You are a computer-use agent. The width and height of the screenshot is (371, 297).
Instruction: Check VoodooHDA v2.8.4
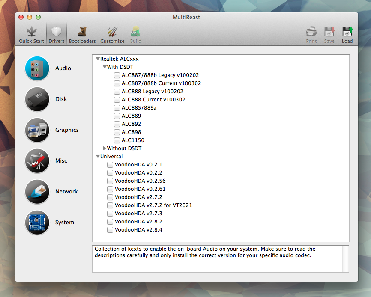point(110,230)
